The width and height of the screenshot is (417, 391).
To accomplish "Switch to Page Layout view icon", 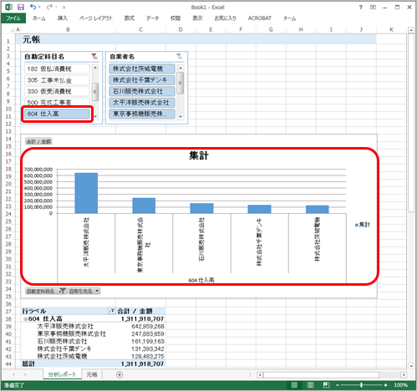I will (x=310, y=385).
